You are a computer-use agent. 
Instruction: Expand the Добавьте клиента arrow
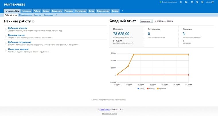(6, 29)
